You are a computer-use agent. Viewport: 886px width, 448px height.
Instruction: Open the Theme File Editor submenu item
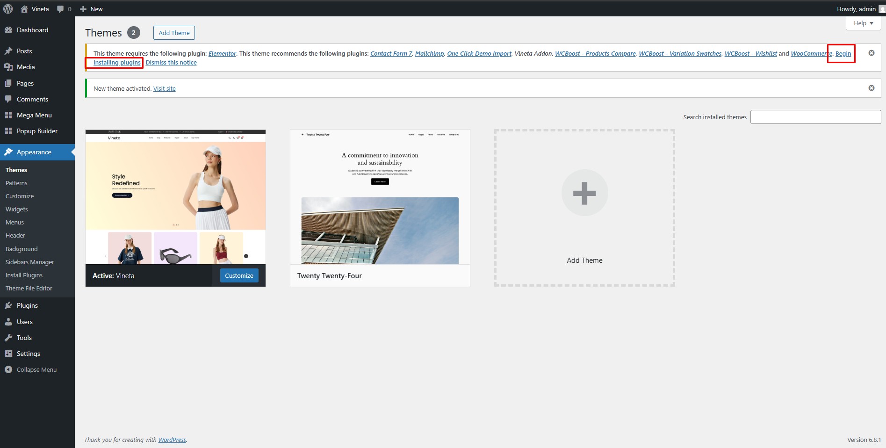[x=29, y=288]
